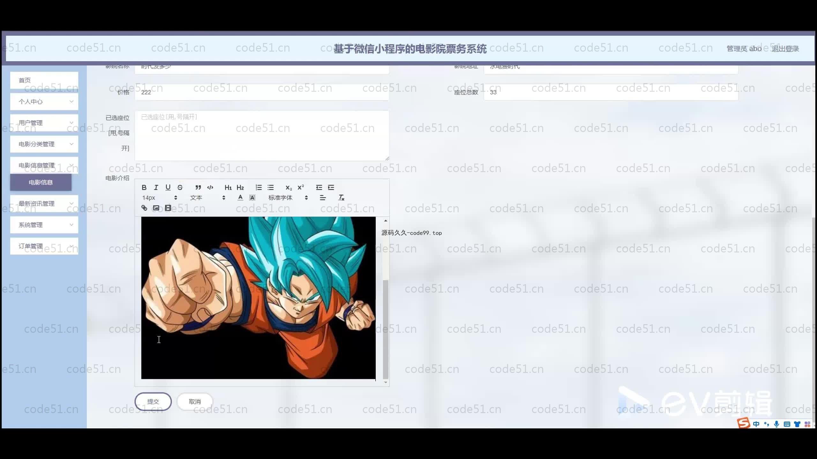Decrease indent in editor

tap(319, 187)
